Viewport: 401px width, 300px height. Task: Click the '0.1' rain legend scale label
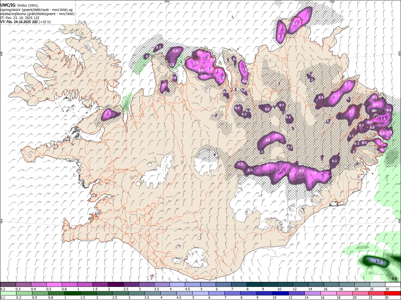3,298
